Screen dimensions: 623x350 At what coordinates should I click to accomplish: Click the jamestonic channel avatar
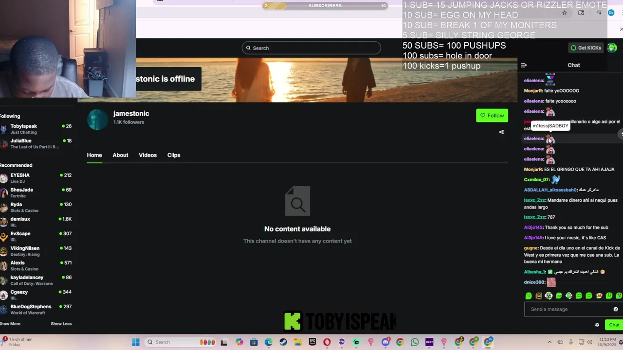point(97,120)
